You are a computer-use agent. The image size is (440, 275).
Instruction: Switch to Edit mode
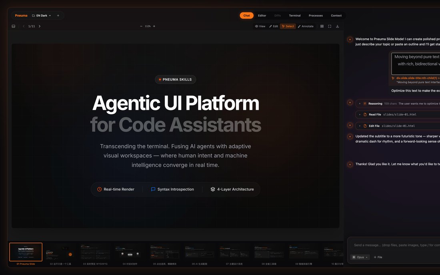[x=274, y=26]
